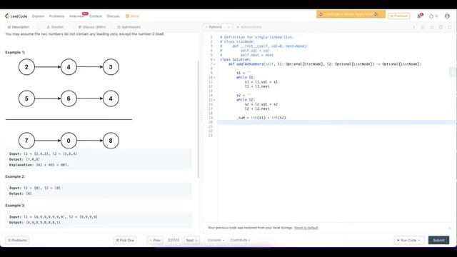Open the Run Code dropdown
Image resolution: width=457 pixels, height=257 pixels.
pyautogui.click(x=409, y=240)
